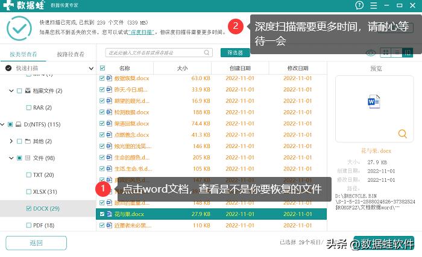The image size is (422, 257).
Task: Click Word icon of 点燃信念.docx
Action: coord(109,134)
